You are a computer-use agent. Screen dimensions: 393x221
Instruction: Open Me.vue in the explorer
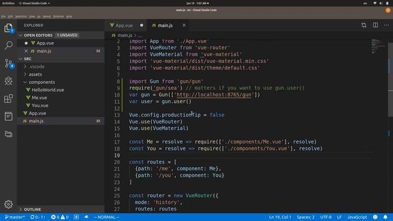(39, 98)
